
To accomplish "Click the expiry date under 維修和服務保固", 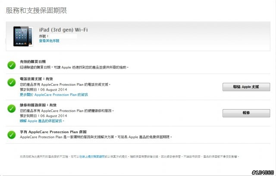I will click(x=53, y=116).
